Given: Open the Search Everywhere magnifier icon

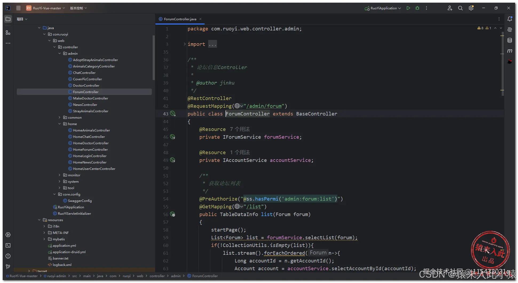Looking at the screenshot, I should coord(460,8).
